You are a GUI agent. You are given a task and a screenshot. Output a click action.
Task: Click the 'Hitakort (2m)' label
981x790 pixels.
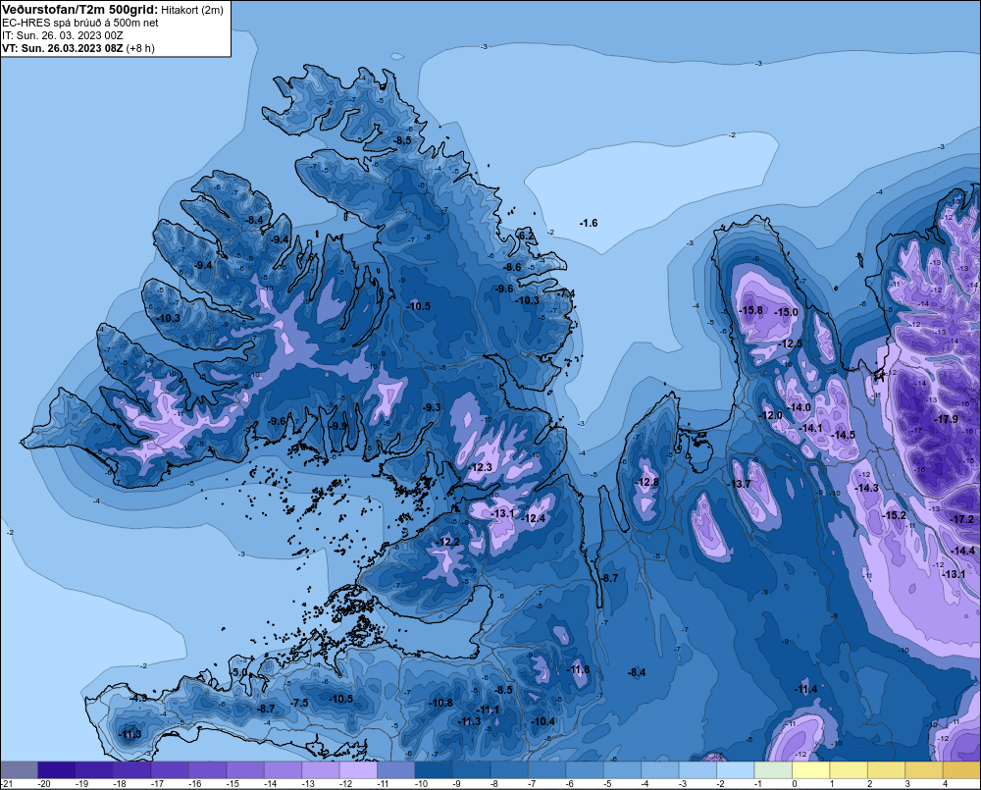point(192,10)
